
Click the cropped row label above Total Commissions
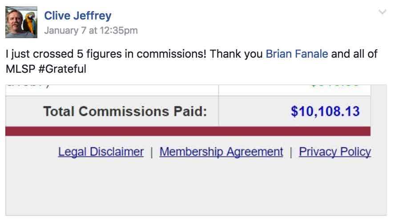(28, 86)
